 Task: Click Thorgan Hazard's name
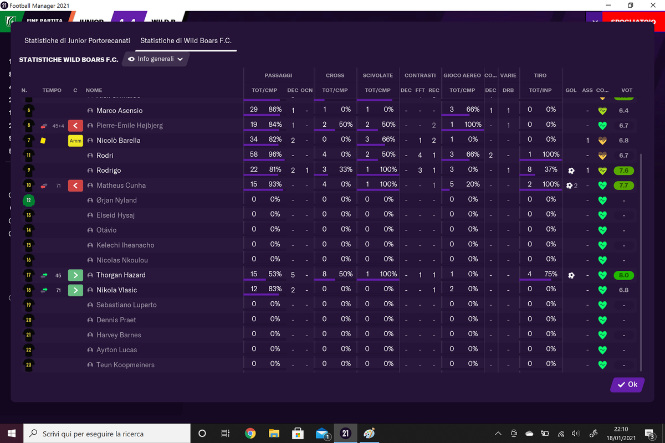coord(121,275)
